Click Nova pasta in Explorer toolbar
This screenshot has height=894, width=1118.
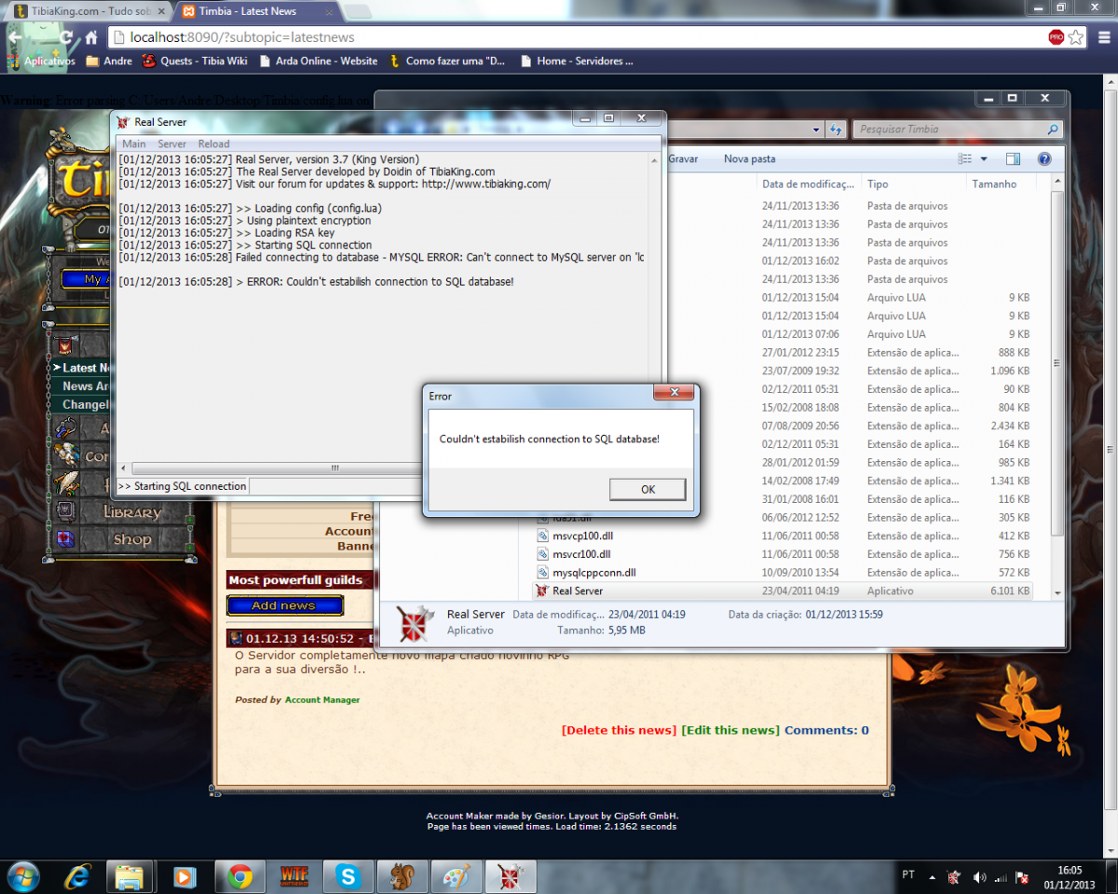(750, 159)
